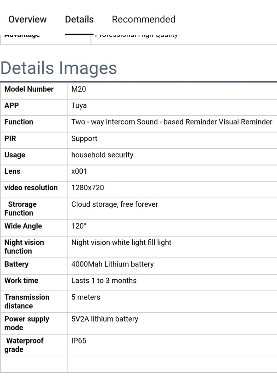The height and width of the screenshot is (376, 277).
Task: Click the Wide Angle label
Action: 23,226
